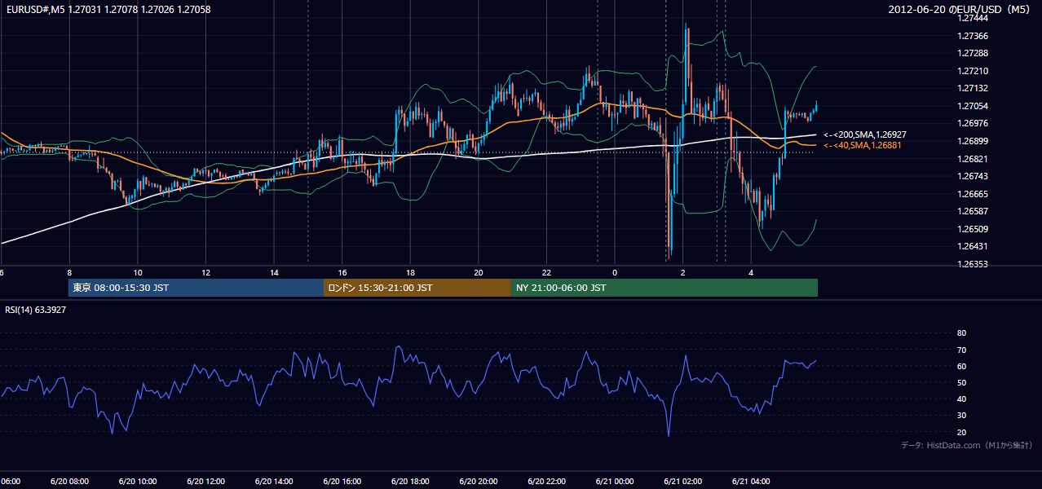Click the 6/20 20:00 date axis label

[479, 482]
